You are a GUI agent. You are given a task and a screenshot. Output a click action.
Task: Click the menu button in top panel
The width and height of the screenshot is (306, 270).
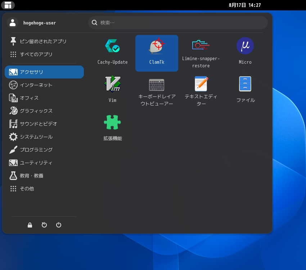coord(8,5)
